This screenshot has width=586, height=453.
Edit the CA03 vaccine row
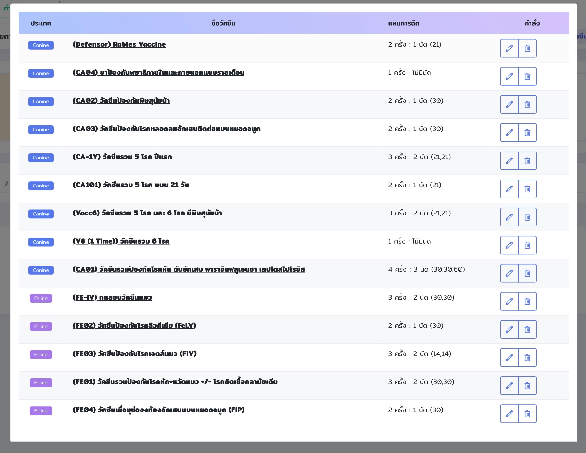coord(509,133)
